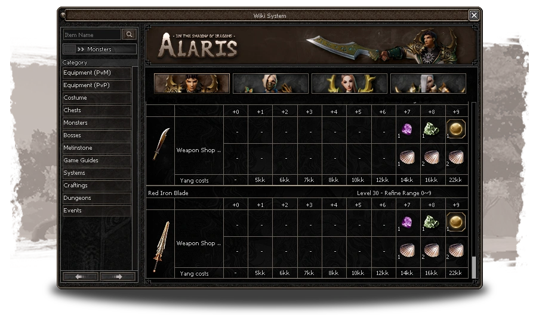Click shell item in Red Iron Blade +7

click(407, 250)
